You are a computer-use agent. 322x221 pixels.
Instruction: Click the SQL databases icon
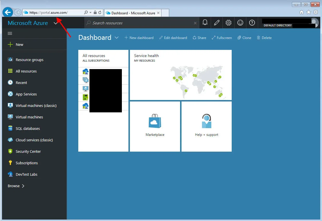10,128
